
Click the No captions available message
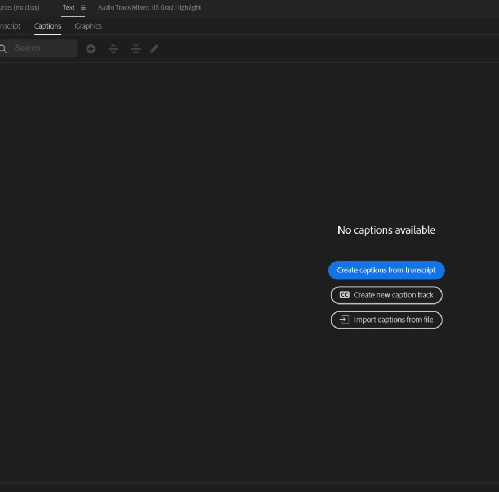[x=386, y=230]
